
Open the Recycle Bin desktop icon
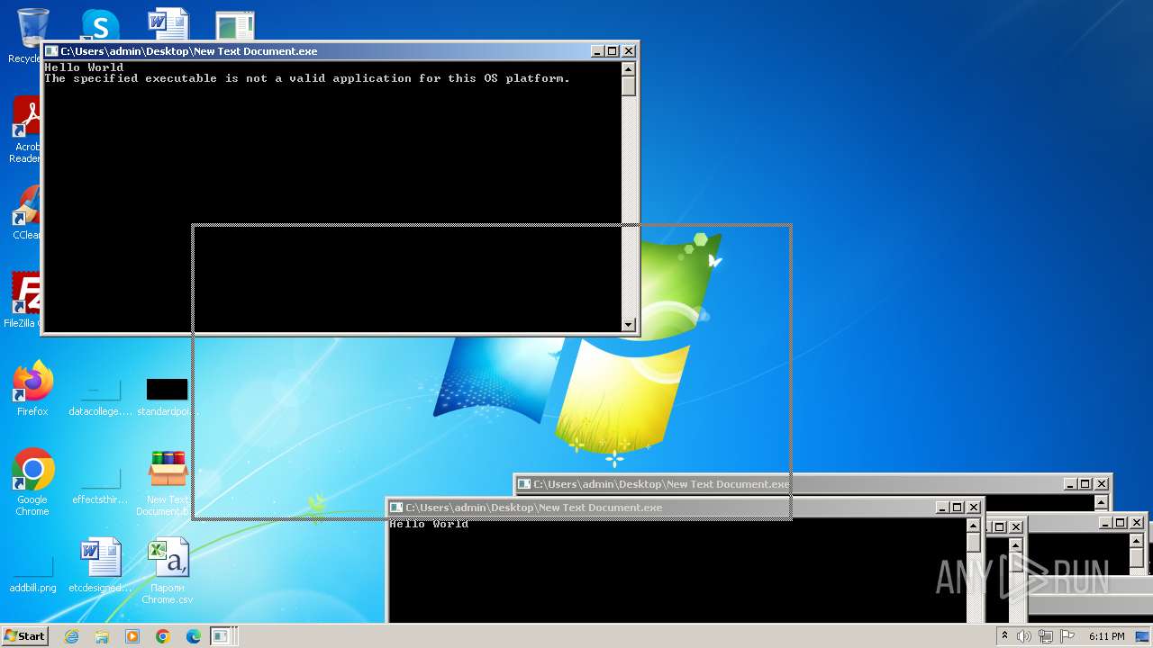(32, 36)
